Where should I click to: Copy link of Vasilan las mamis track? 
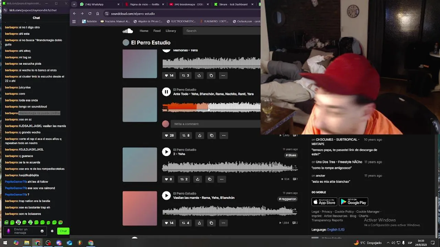pos(211,223)
